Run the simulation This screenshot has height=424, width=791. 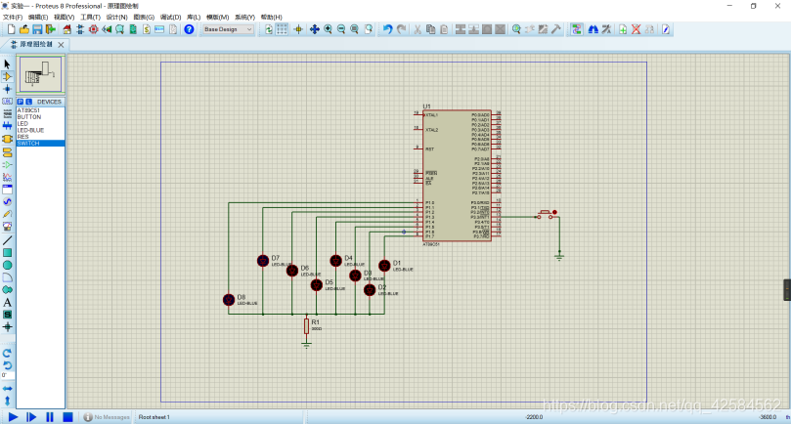13,417
